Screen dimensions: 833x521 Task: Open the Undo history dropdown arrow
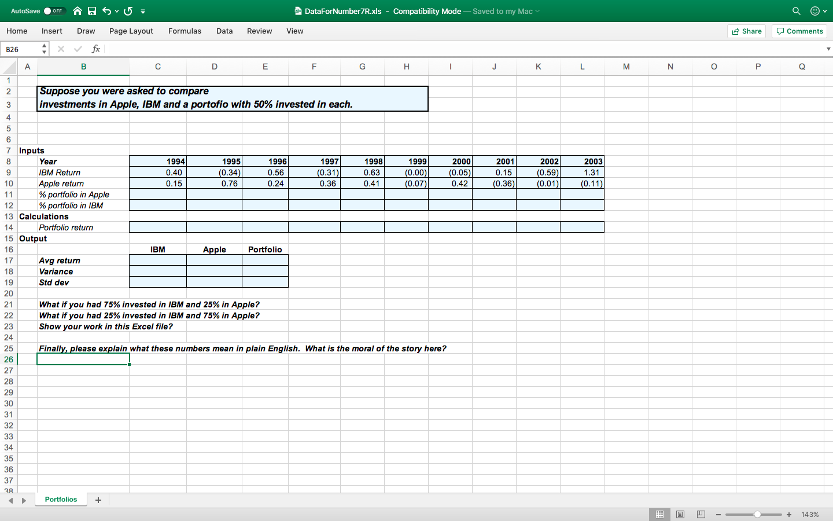(117, 11)
